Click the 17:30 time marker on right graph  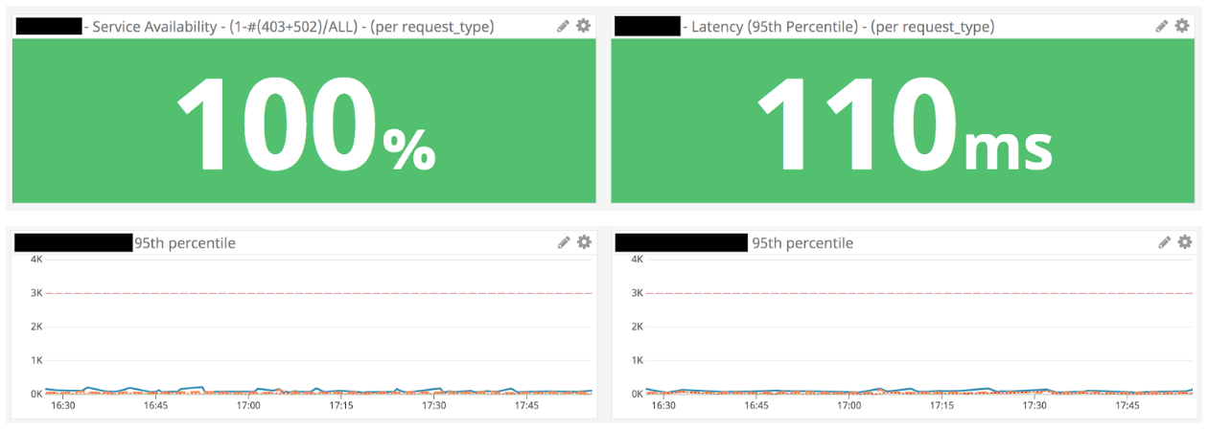click(x=1034, y=406)
